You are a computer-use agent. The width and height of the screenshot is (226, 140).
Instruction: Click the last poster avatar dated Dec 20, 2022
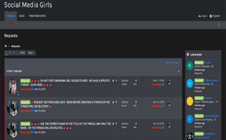[169, 125]
